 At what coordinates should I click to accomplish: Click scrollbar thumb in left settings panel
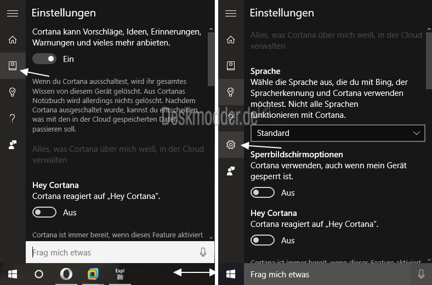(211, 59)
